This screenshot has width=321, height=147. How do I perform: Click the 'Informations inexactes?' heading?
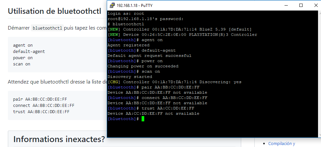tap(59, 139)
